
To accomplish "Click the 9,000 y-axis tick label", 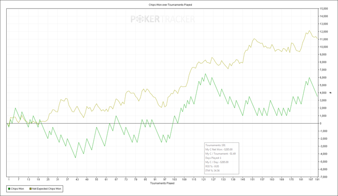I will (x=324, y=55).
